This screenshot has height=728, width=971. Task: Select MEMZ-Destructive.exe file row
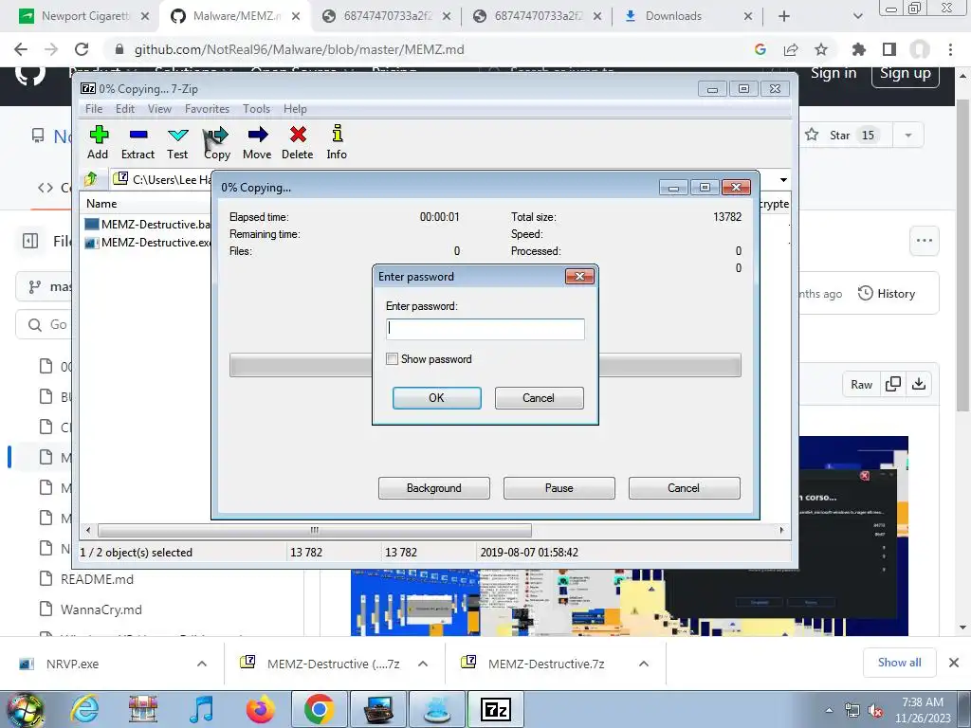click(147, 243)
